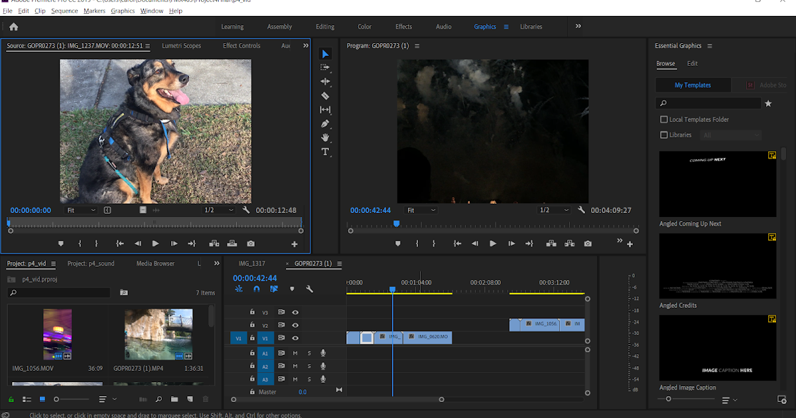Click the Home icon in the workspace bar
Screen dimensions: 796x418
[13, 27]
